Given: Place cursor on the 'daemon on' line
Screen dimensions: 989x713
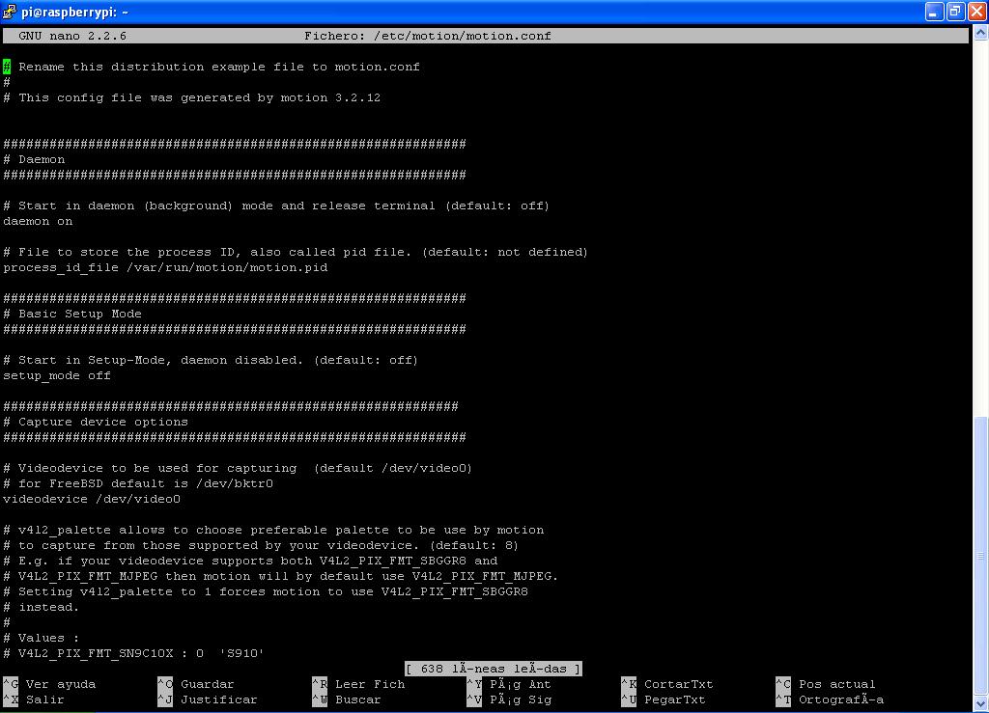Looking at the screenshot, I should point(38,221).
